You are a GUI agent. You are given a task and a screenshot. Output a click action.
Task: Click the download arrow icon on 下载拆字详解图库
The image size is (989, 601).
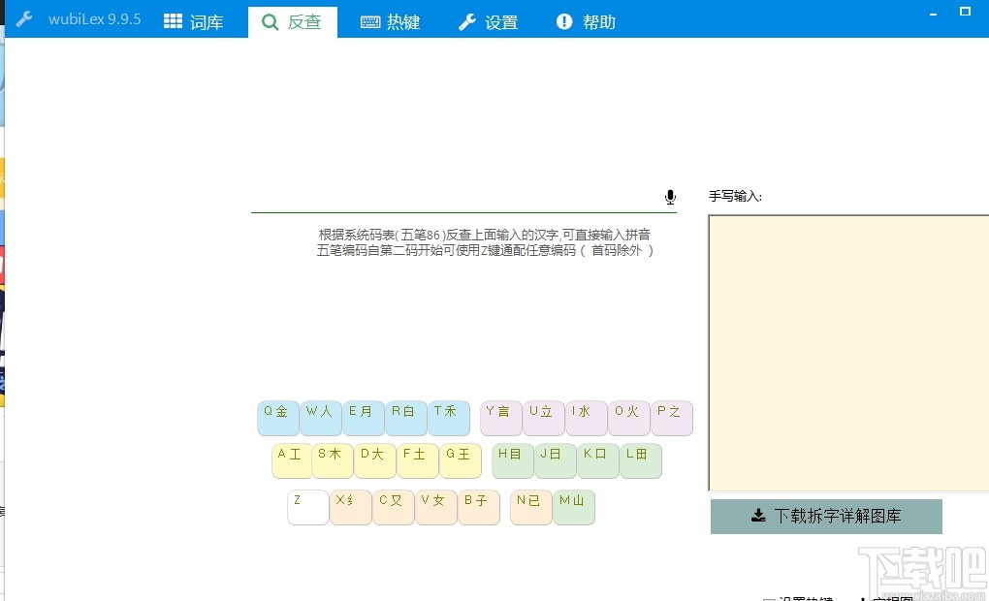click(758, 516)
